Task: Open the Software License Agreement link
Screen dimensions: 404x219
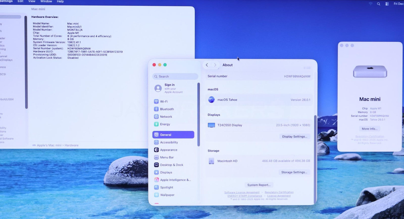Action: pos(242,192)
